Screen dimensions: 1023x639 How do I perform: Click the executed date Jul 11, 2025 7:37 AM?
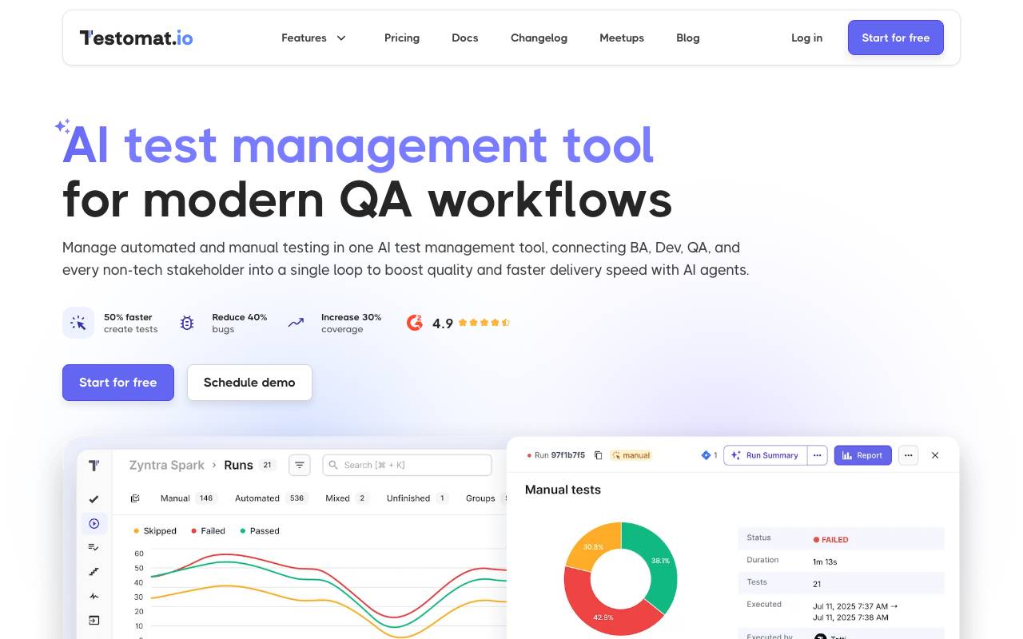coord(855,606)
